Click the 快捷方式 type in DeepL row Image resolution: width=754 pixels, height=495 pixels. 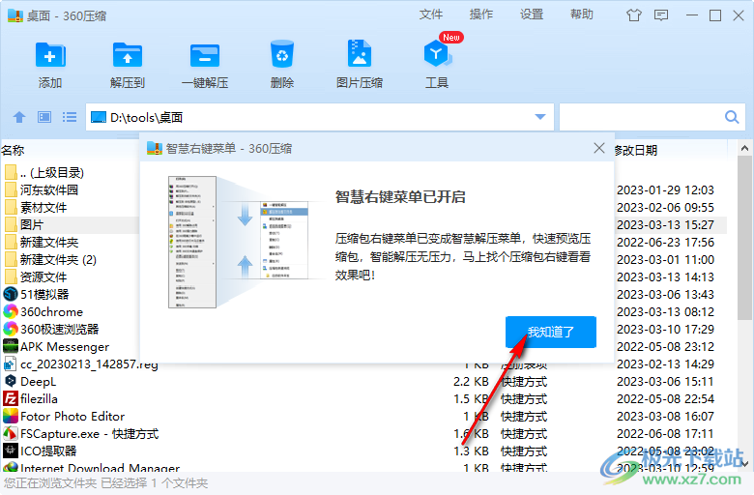coord(524,382)
